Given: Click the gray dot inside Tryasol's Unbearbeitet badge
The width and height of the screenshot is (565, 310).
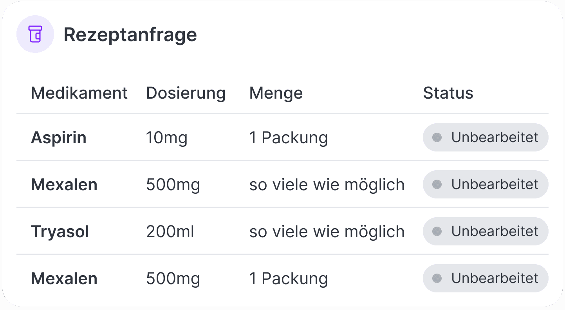Looking at the screenshot, I should coord(436,231).
